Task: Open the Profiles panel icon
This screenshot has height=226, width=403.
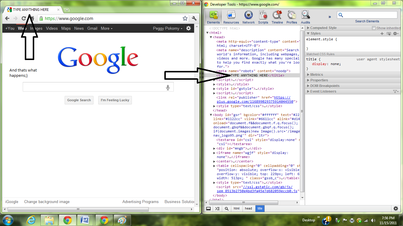Action: (x=291, y=17)
